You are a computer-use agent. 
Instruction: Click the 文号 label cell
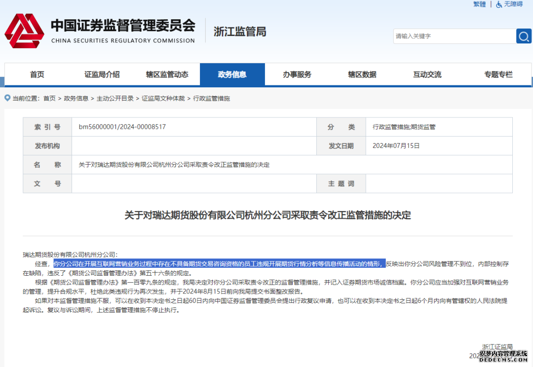(47, 184)
